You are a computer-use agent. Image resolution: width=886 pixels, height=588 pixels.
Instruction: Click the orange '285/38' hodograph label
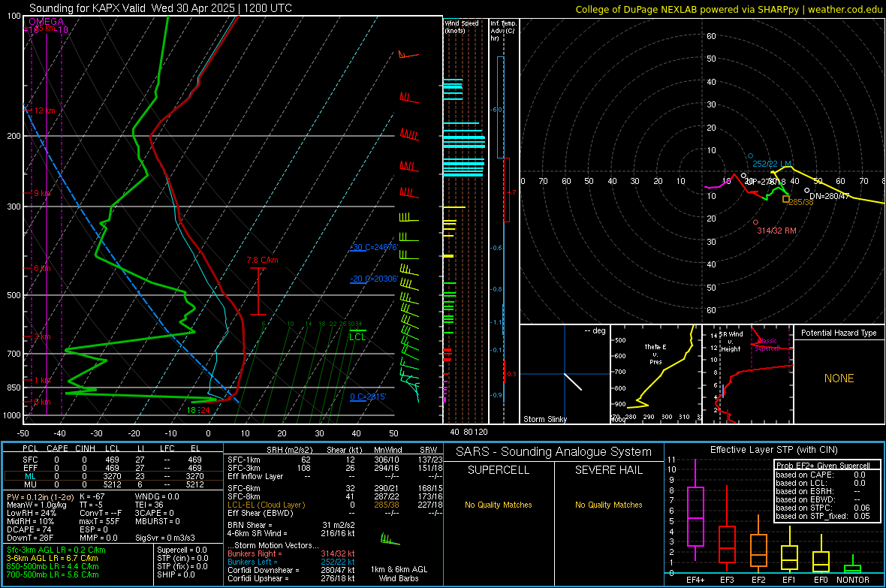point(800,202)
